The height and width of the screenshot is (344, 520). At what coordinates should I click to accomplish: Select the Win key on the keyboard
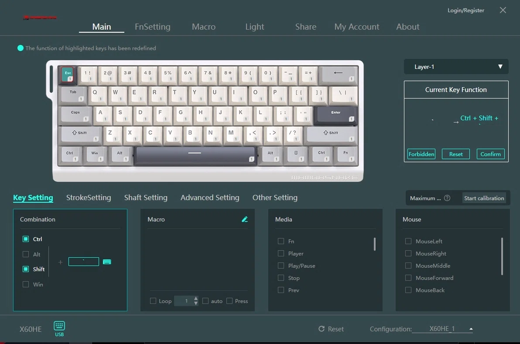(95, 155)
